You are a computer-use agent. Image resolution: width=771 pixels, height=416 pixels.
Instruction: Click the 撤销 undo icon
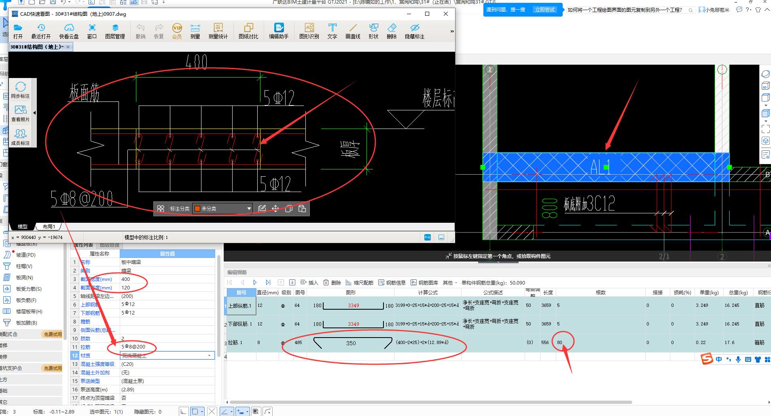tap(140, 31)
